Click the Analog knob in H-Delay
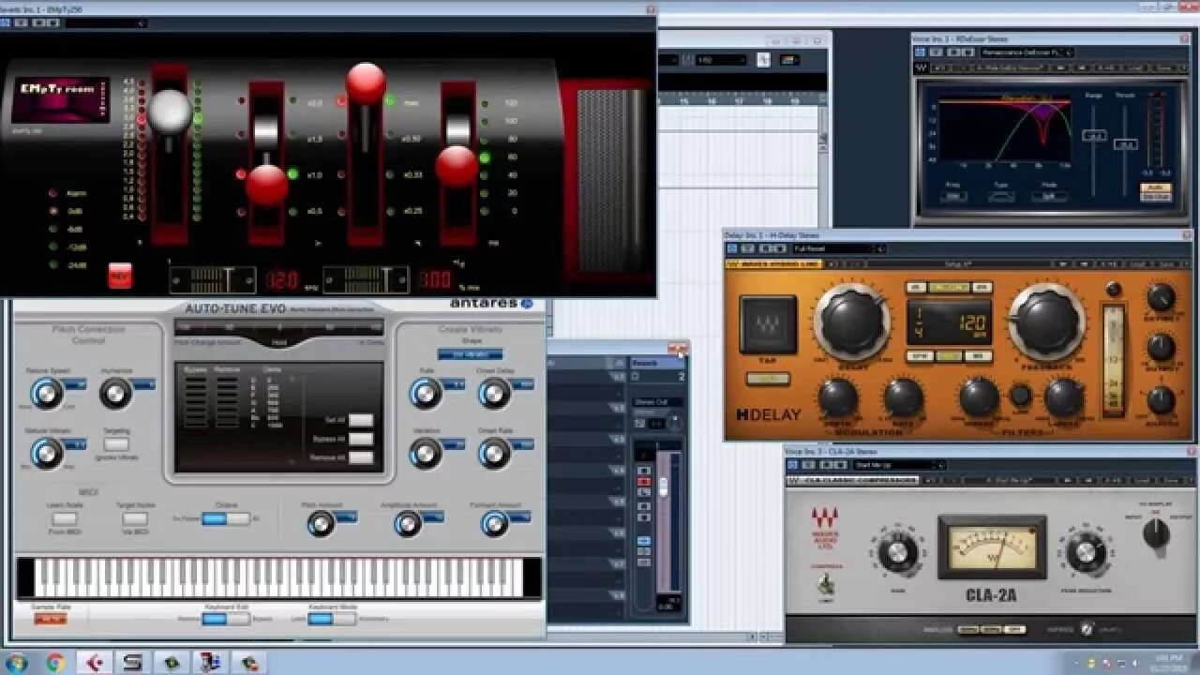1200x675 pixels. tap(1161, 400)
